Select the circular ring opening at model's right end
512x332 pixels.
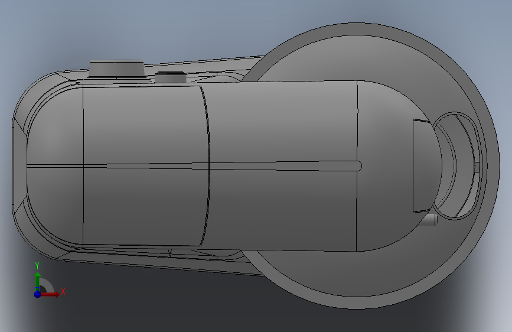(457, 165)
